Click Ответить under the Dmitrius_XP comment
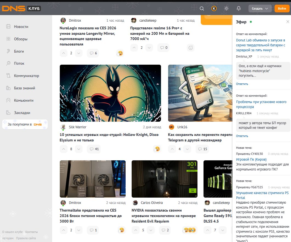The width and height of the screenshot is (291, 242). 242,84
